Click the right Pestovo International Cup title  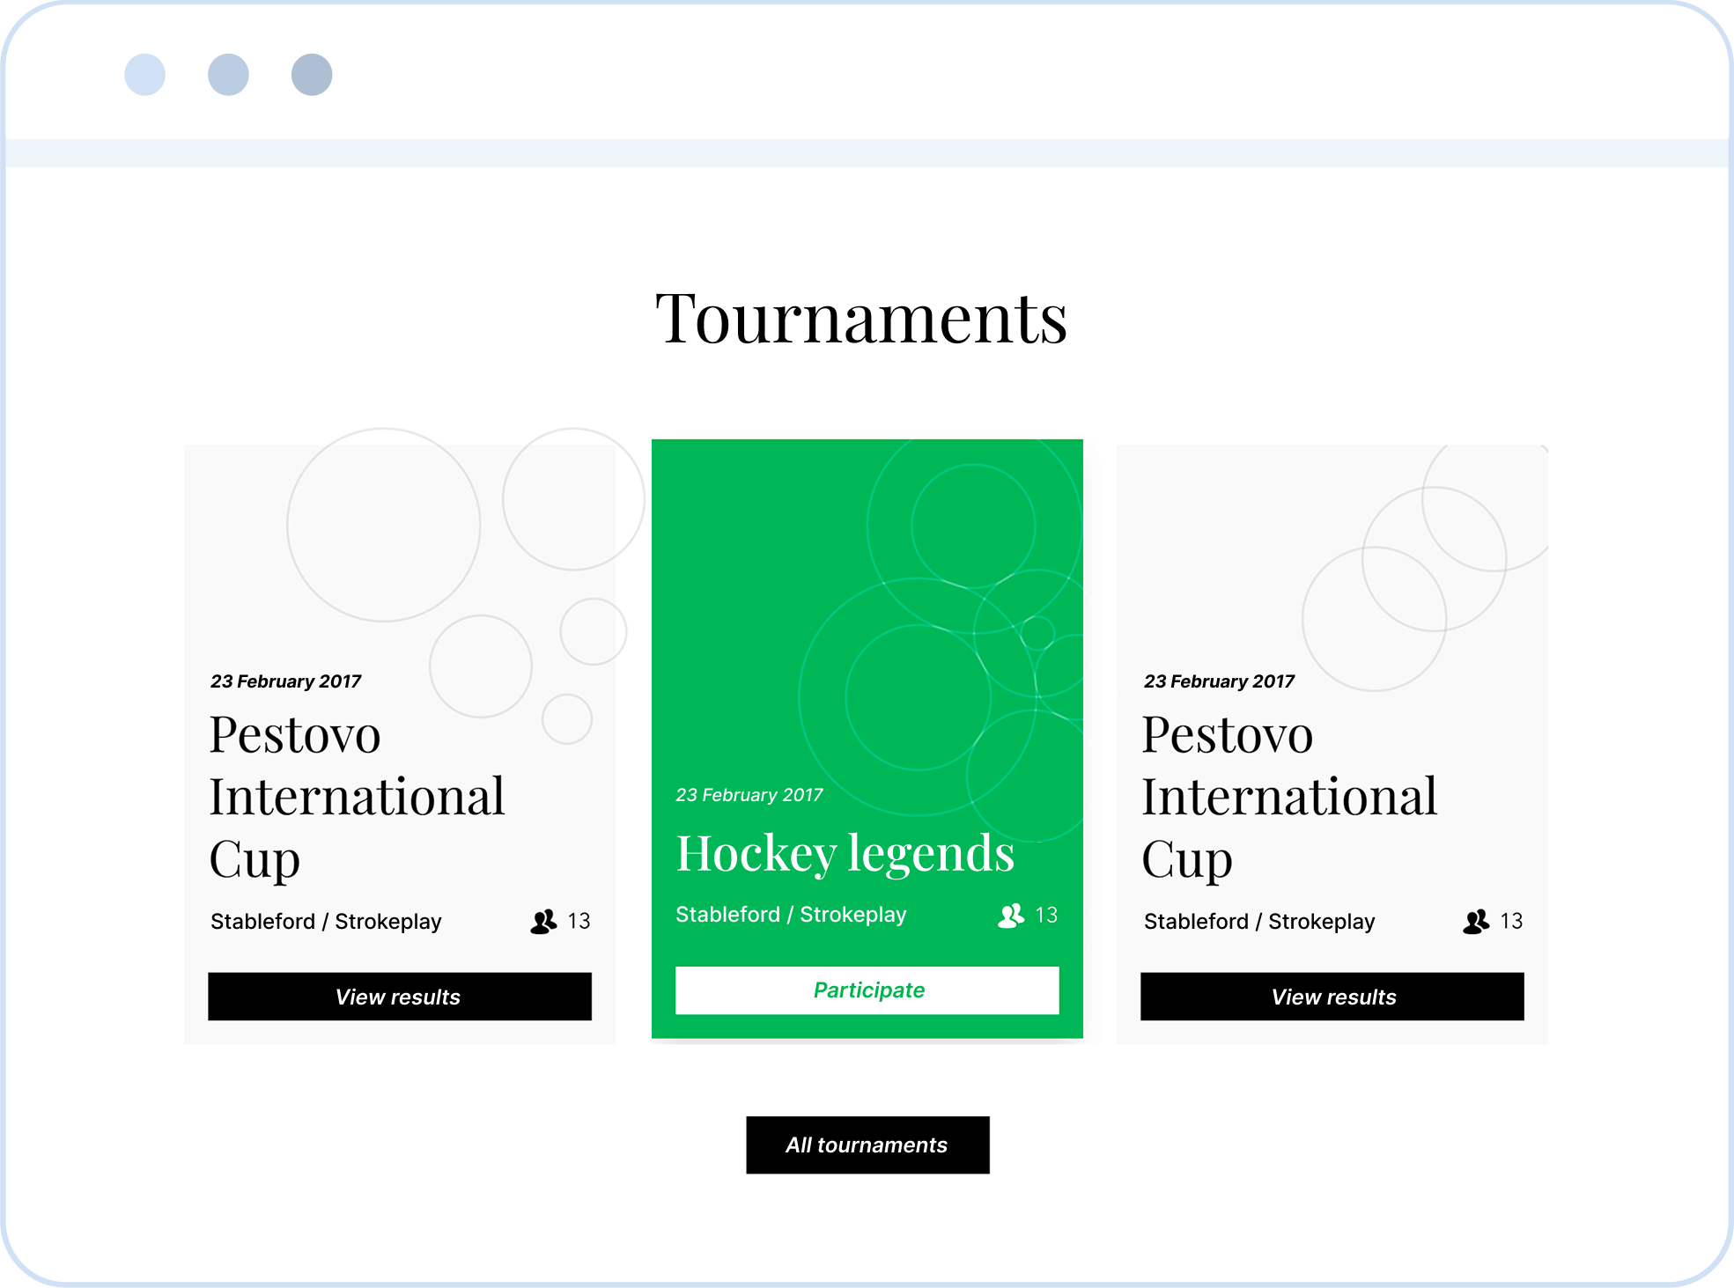coord(1289,797)
